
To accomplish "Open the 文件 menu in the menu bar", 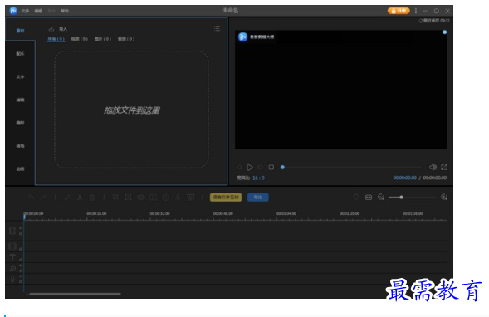I will pyautogui.click(x=25, y=11).
